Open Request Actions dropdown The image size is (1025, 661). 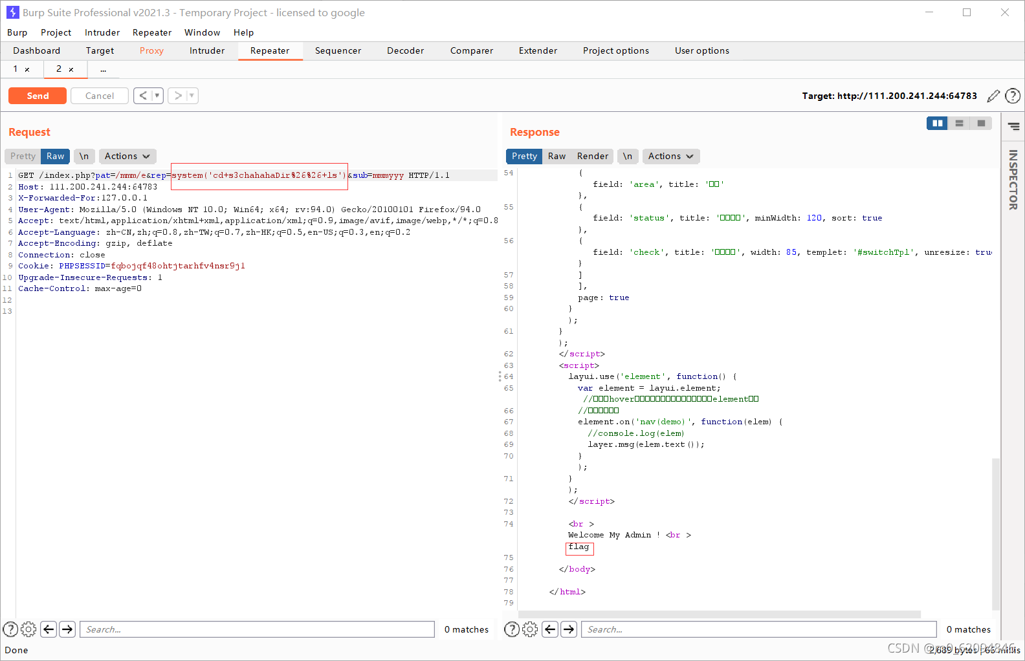click(127, 157)
